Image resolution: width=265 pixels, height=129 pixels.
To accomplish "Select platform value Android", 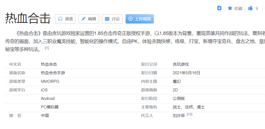I will pos(48,98).
